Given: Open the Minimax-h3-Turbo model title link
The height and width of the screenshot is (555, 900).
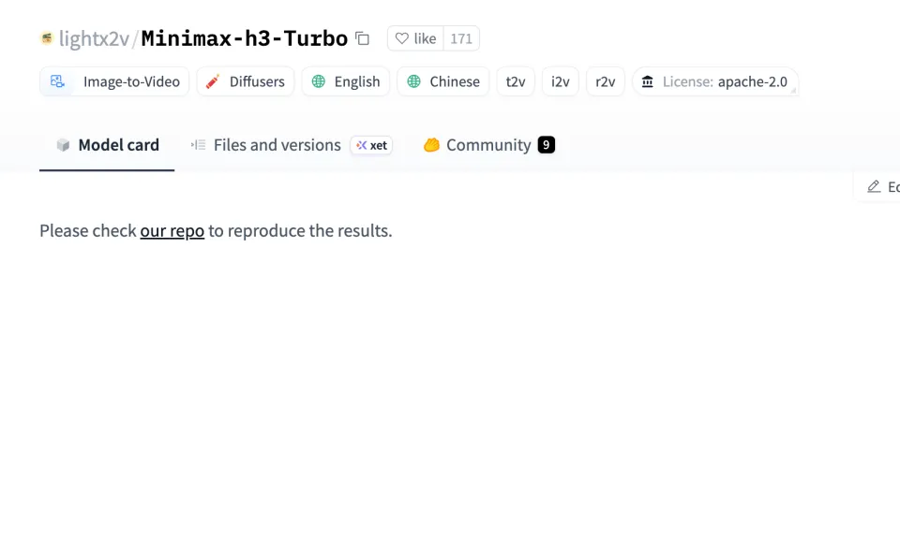Looking at the screenshot, I should [x=244, y=38].
